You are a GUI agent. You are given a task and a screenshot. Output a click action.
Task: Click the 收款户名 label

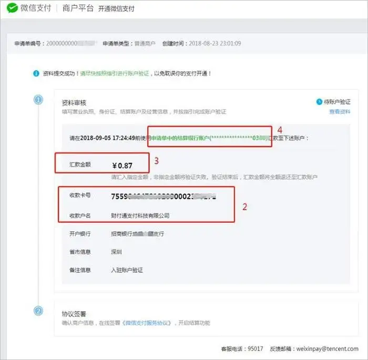pyautogui.click(x=80, y=215)
